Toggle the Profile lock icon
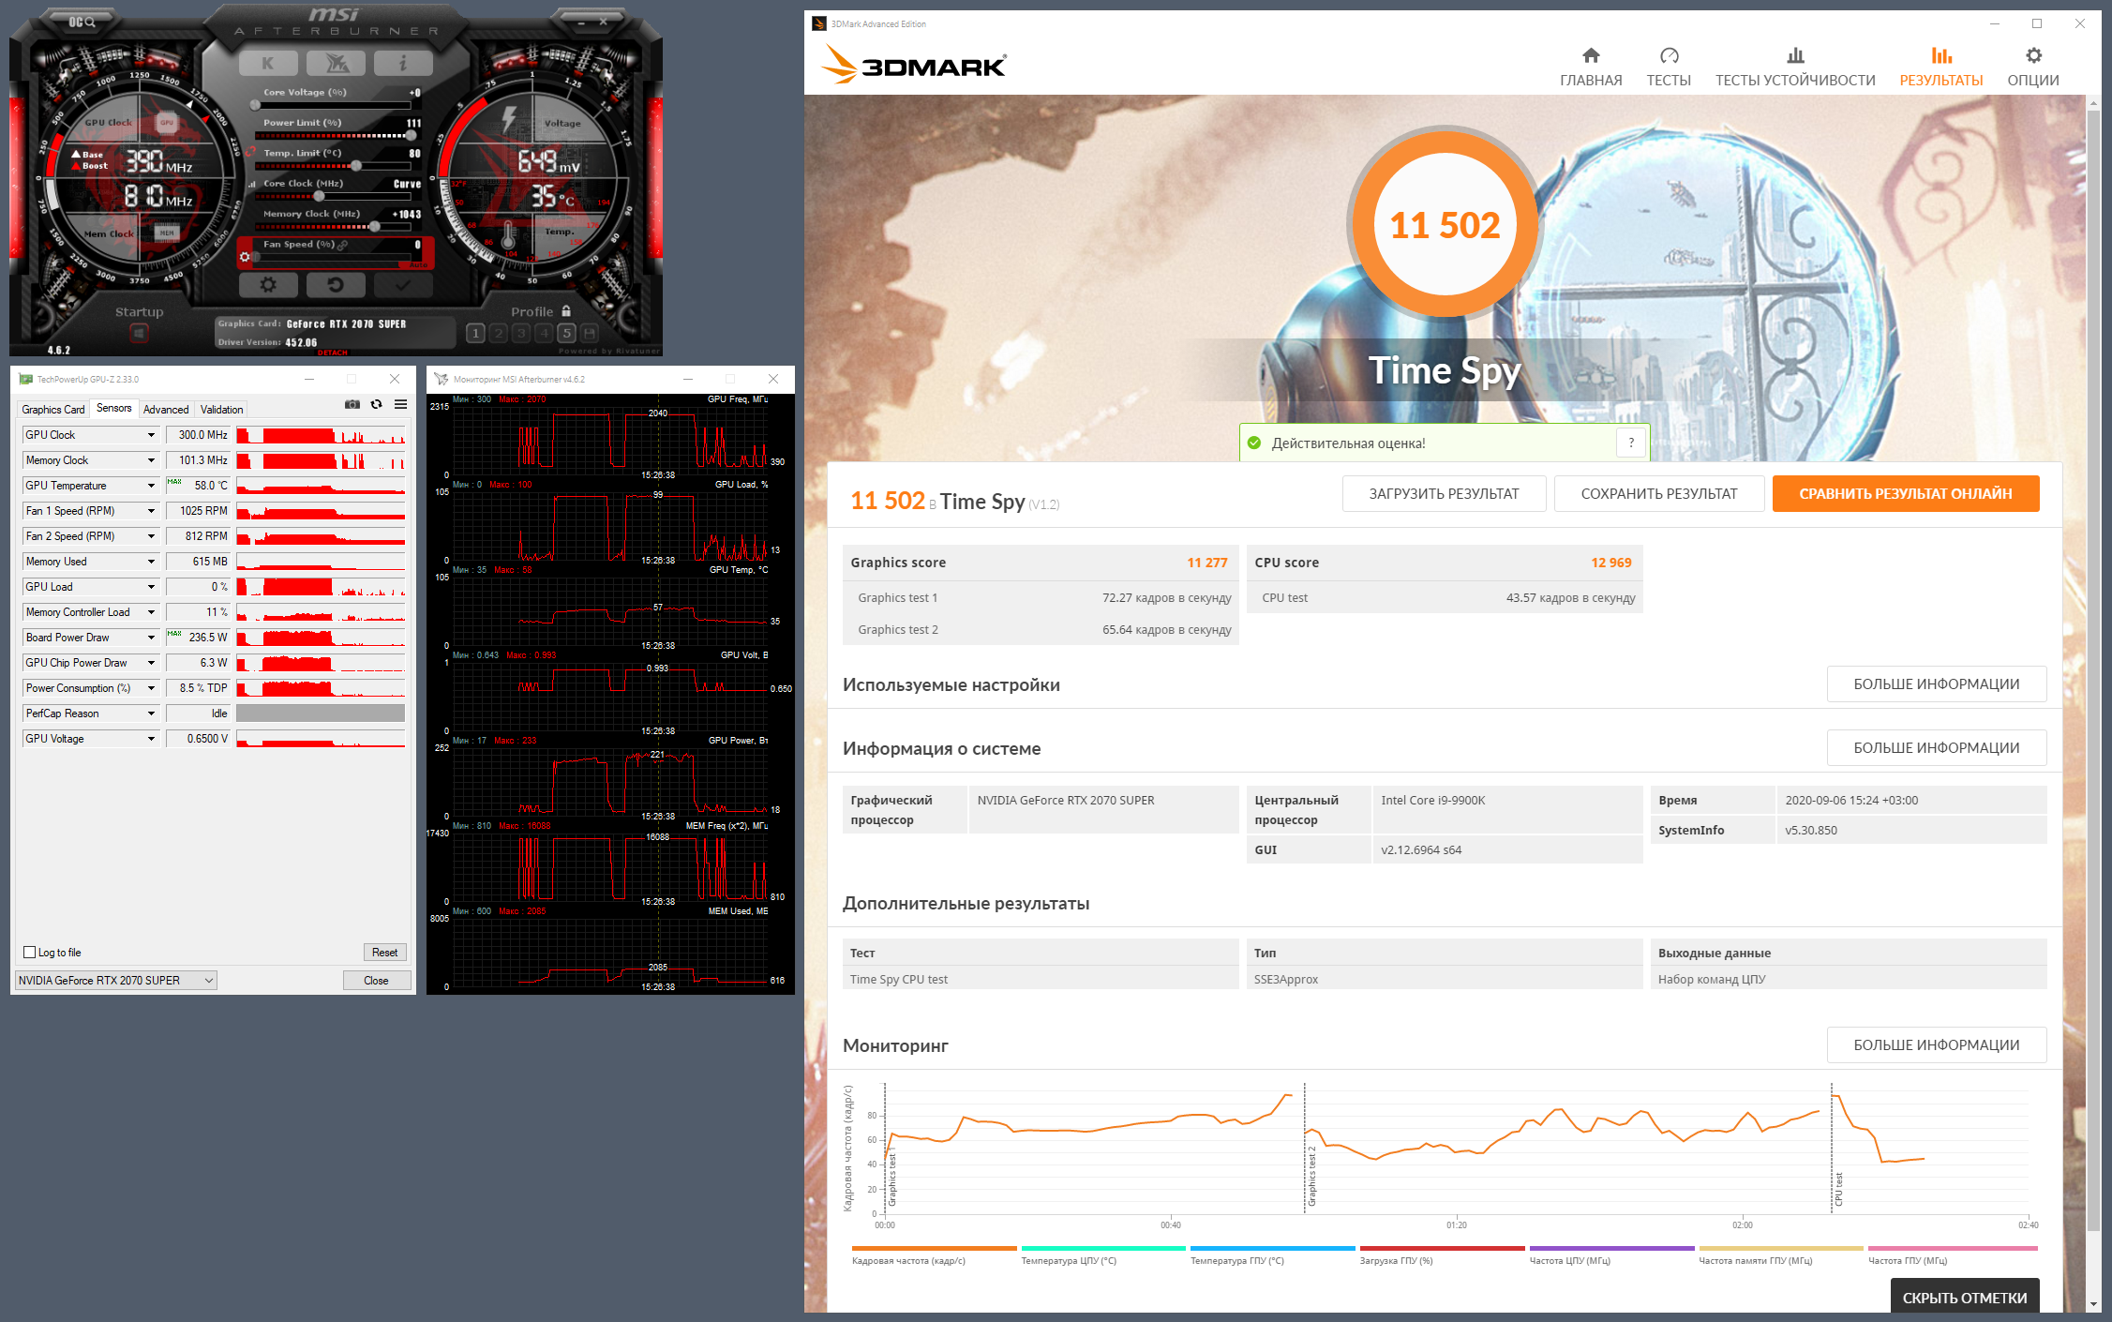2112x1322 pixels. click(x=566, y=311)
